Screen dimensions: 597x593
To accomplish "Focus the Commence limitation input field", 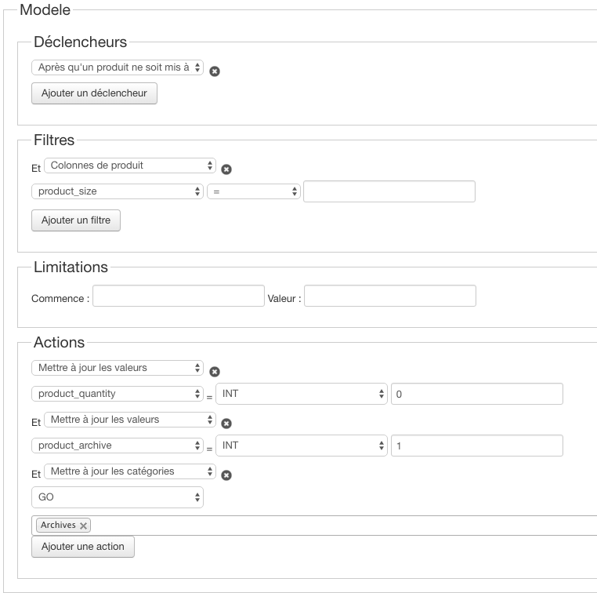I will click(179, 296).
